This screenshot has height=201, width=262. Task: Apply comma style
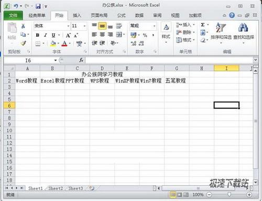click(153, 35)
